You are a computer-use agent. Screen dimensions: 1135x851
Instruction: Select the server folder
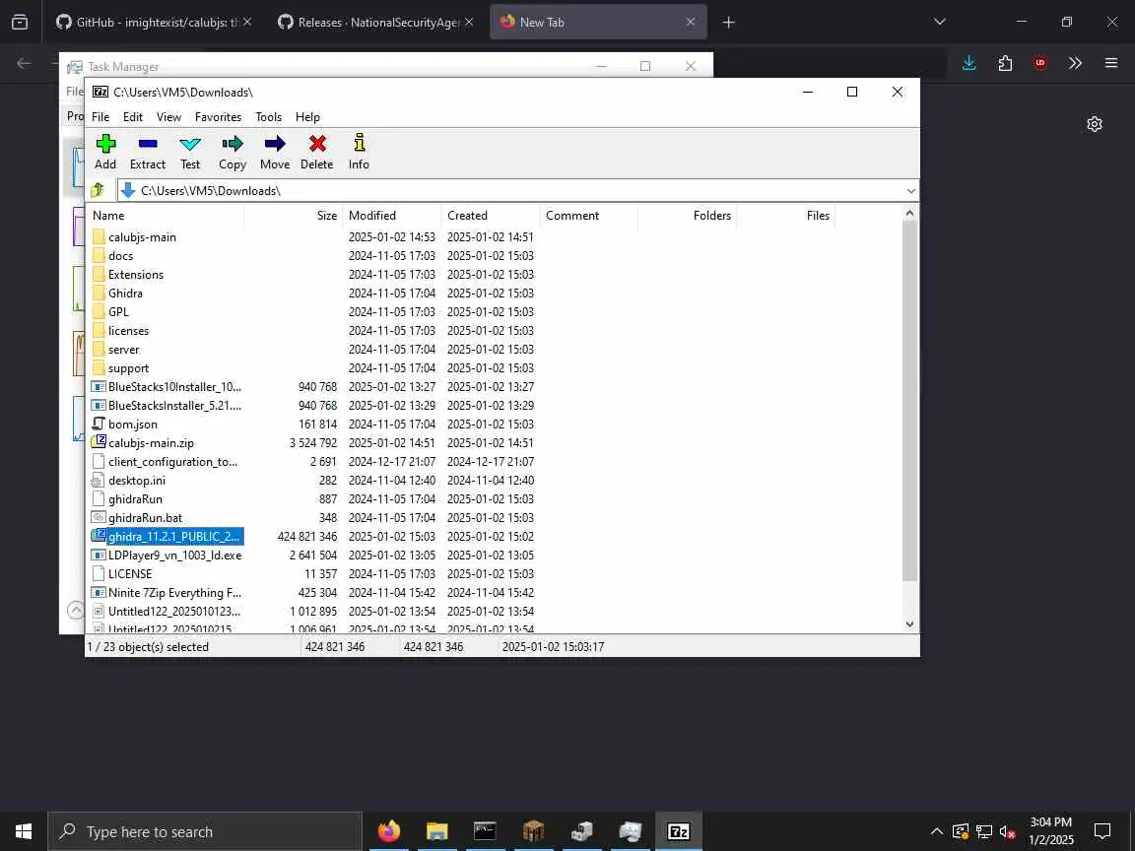click(123, 350)
